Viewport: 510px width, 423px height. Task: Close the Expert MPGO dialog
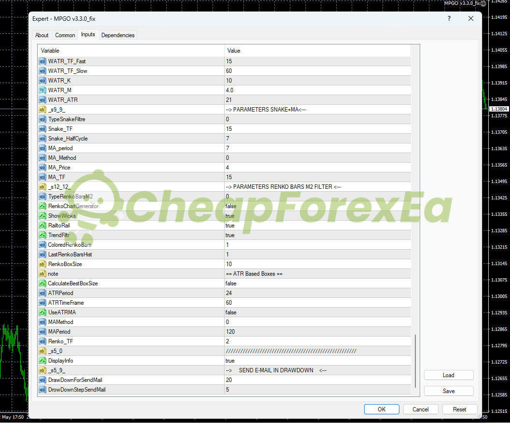tap(471, 18)
